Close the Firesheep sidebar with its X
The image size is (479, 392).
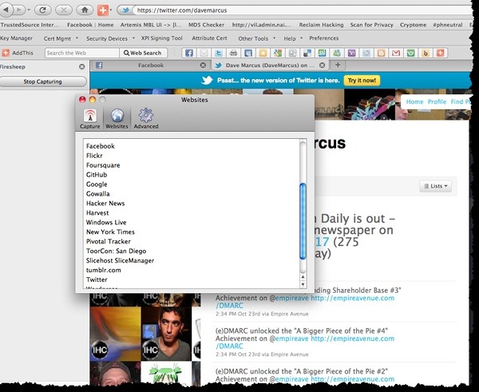pyautogui.click(x=82, y=66)
